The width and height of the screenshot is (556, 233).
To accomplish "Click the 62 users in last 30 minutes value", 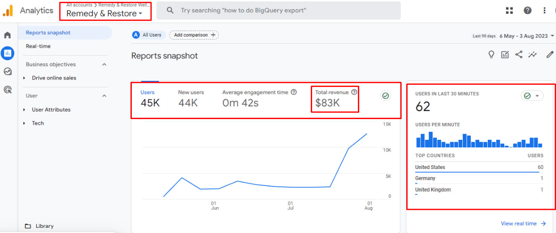I will [x=423, y=106].
